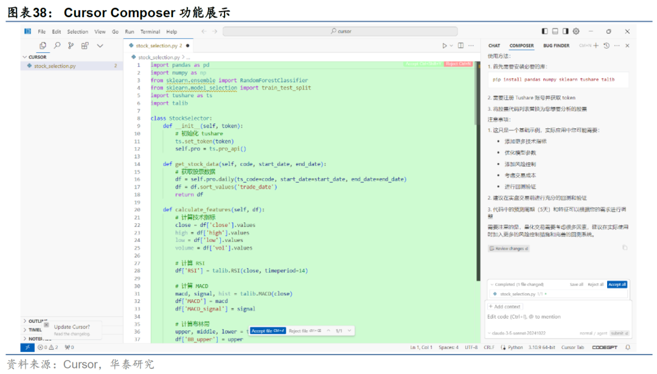Split the editor to the right
The image size is (657, 374).
tap(461, 46)
